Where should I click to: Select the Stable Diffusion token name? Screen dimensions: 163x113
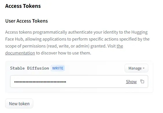(x=29, y=68)
